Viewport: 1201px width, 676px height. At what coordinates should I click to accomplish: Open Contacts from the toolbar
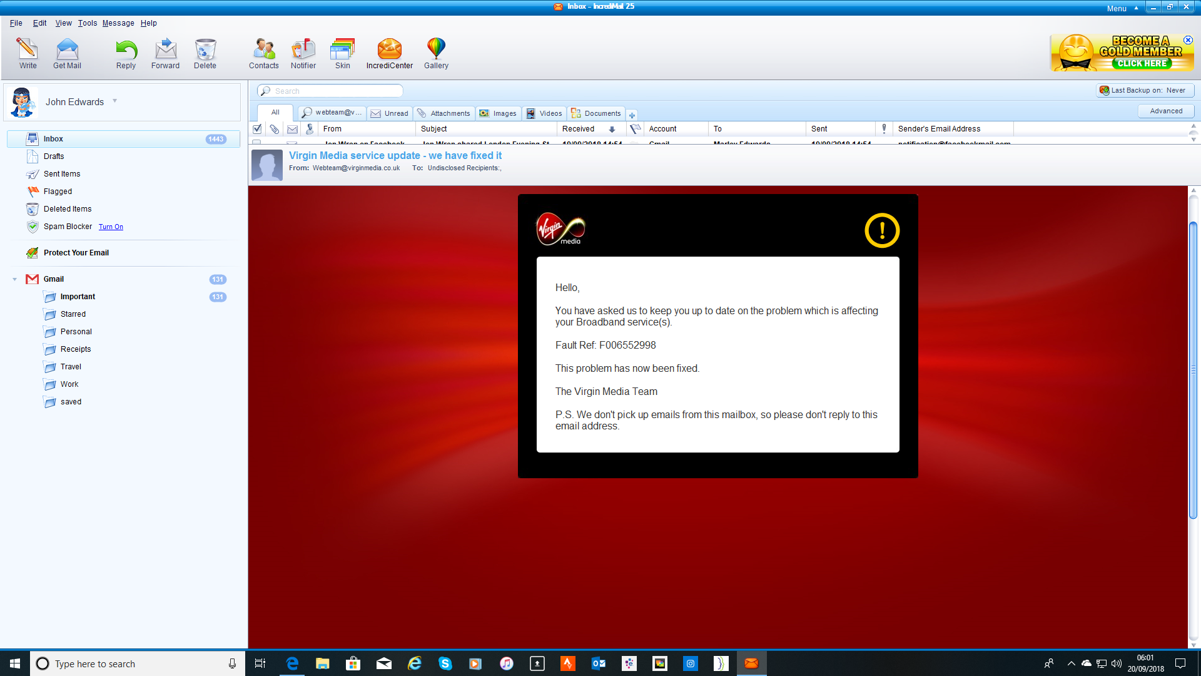click(264, 53)
